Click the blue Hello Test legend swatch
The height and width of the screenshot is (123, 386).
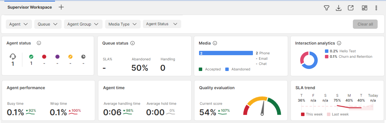pos(327,51)
